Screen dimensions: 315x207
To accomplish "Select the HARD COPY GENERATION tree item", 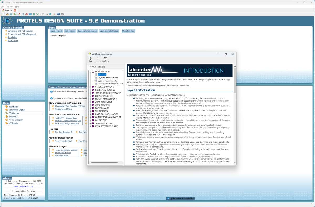I will pyautogui.click(x=107, y=114).
